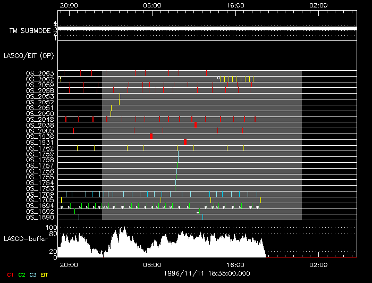Click the white arrow marker in the OS_1692 row
The width and height of the screenshot is (372, 283).
click(198, 213)
